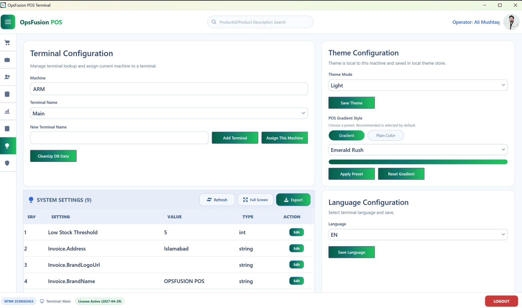Apply the selected gradient preset
This screenshot has height=308, width=522.
[x=351, y=174]
